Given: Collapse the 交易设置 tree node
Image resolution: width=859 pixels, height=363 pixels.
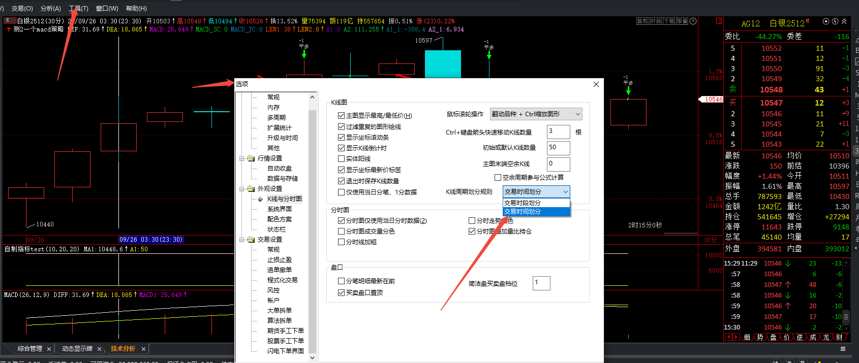Looking at the screenshot, I should click(x=242, y=240).
